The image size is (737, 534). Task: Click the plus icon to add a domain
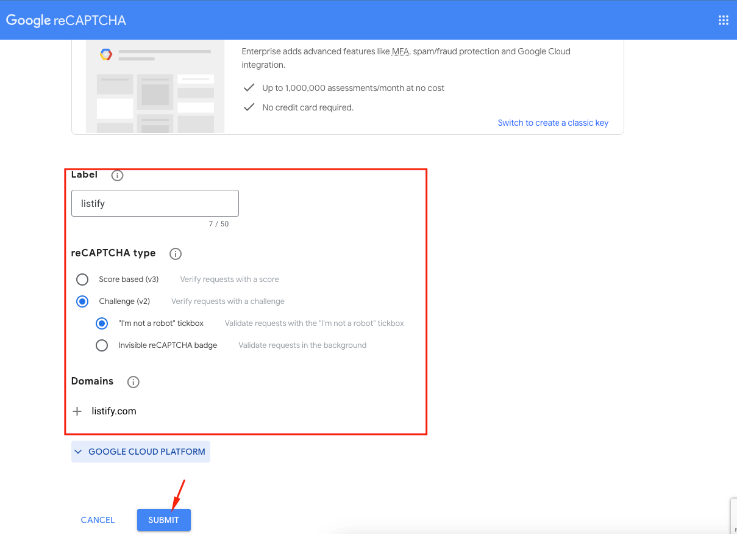(x=77, y=411)
